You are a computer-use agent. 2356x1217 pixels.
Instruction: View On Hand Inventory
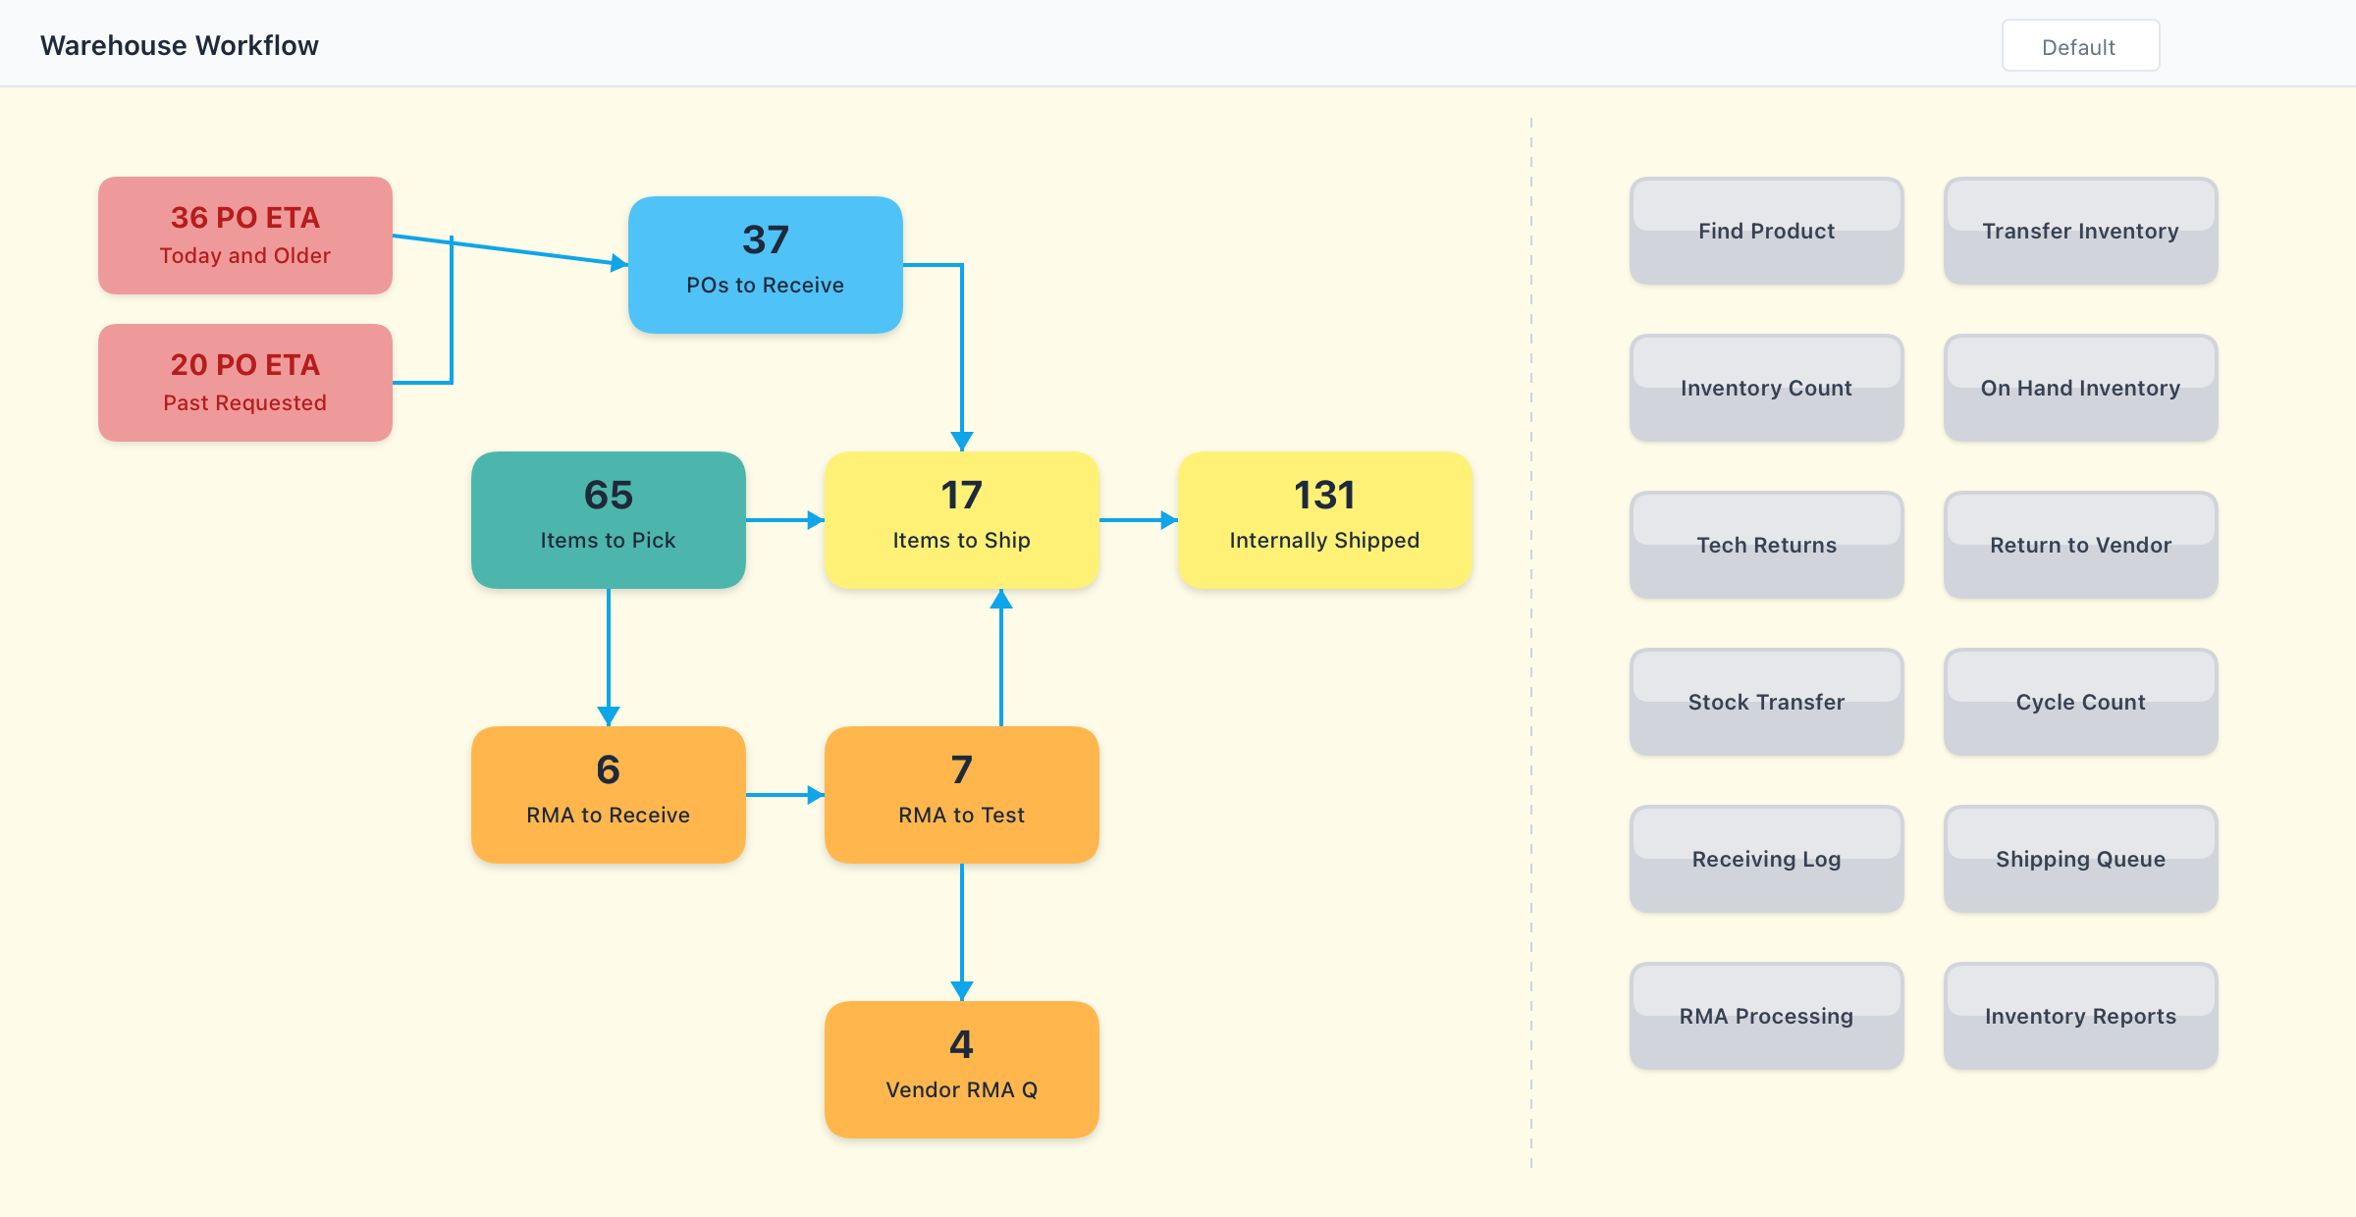tap(2079, 388)
